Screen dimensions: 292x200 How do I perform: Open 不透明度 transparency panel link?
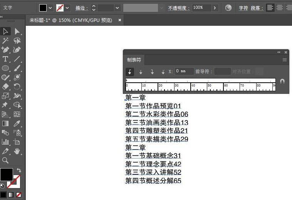(179, 8)
